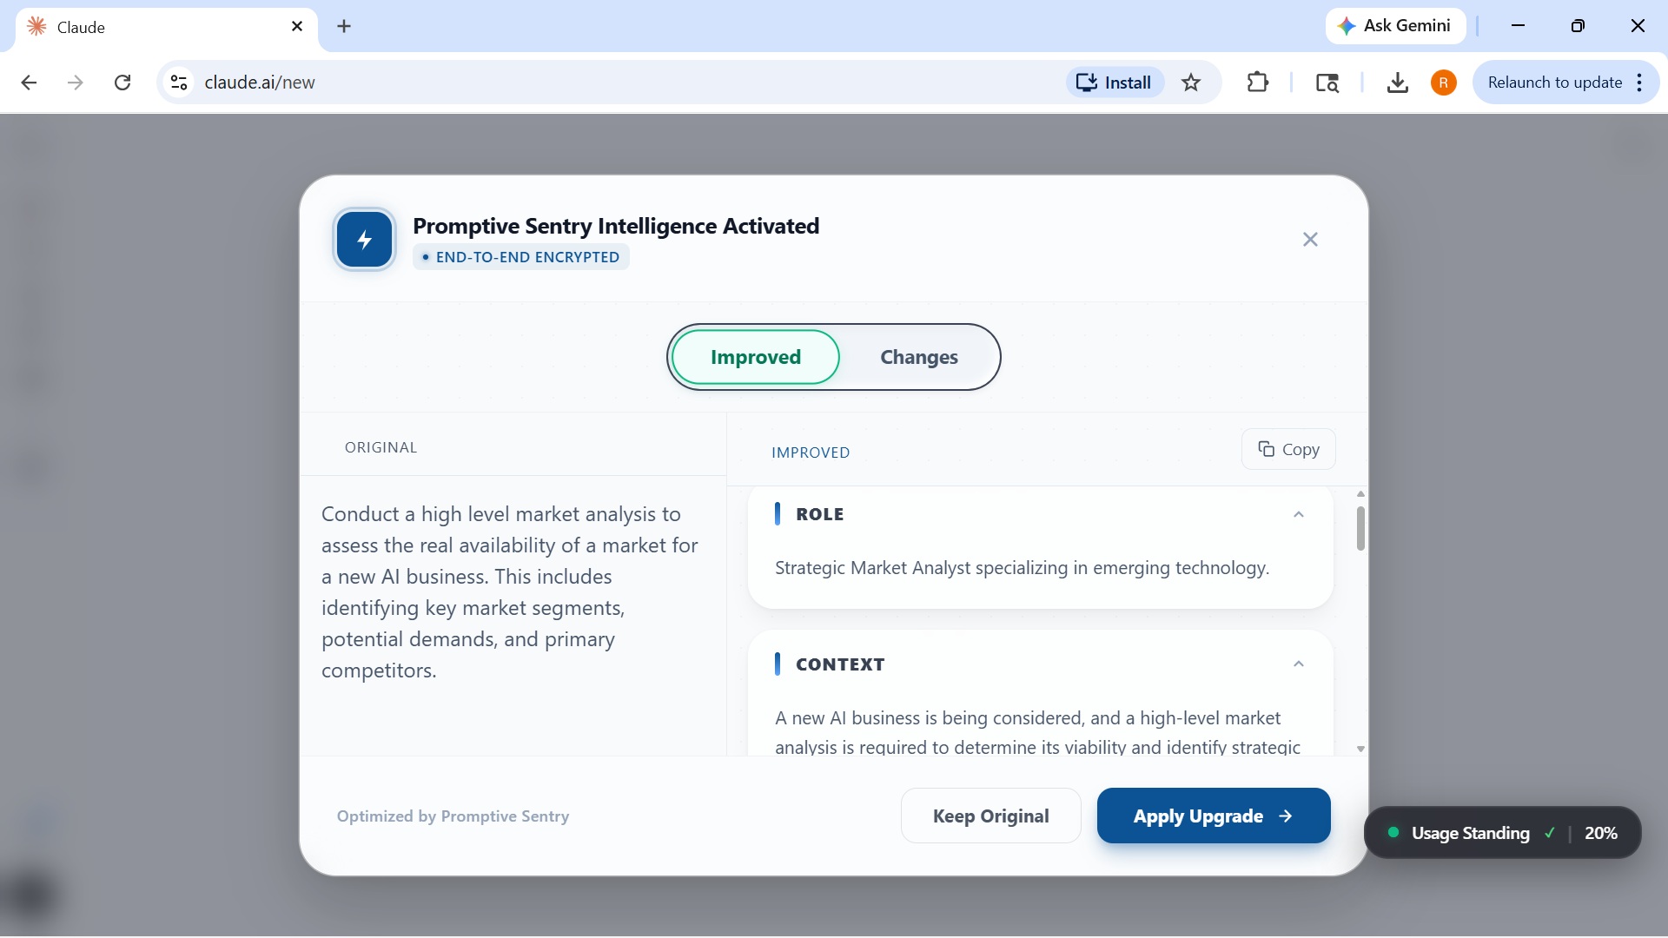Switch to the Improved tab
The image size is (1668, 938).
755,357
